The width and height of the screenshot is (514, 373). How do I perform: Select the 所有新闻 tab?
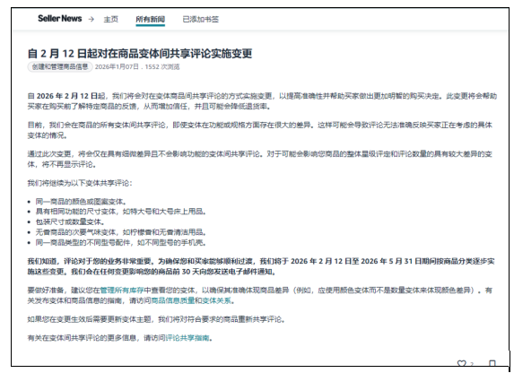click(150, 20)
